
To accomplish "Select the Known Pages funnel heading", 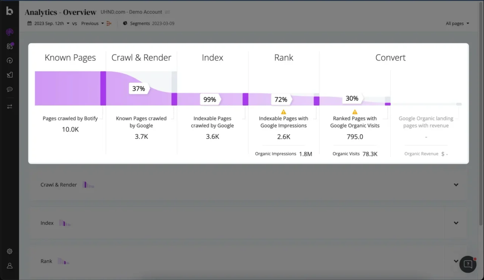I will (70, 58).
